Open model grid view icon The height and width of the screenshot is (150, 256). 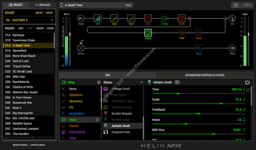[99, 82]
